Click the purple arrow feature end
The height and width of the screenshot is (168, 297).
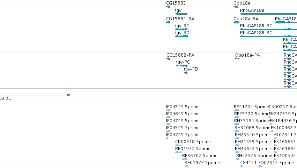(x=69, y=95)
